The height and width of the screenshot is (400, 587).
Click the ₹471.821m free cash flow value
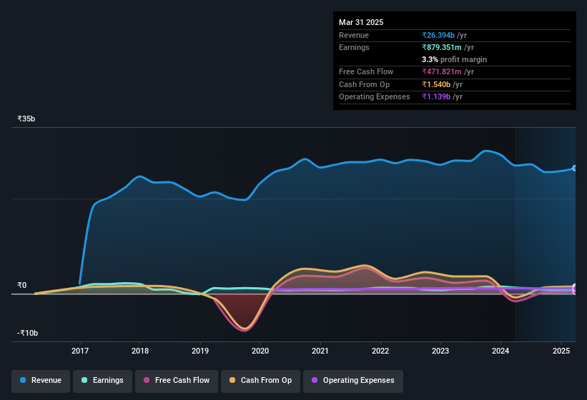click(x=442, y=71)
